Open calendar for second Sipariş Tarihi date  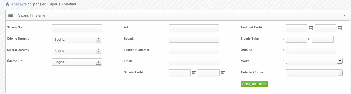pos(223,73)
